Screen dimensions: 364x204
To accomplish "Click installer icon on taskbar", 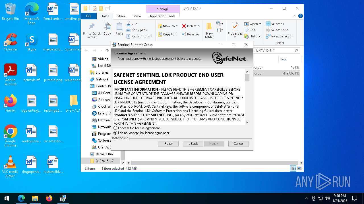I will pyautogui.click(x=63, y=198).
